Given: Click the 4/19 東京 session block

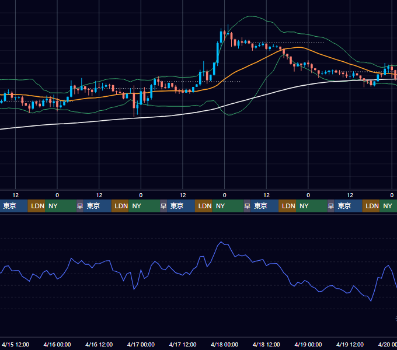Looking at the screenshot, I should click(348, 206).
